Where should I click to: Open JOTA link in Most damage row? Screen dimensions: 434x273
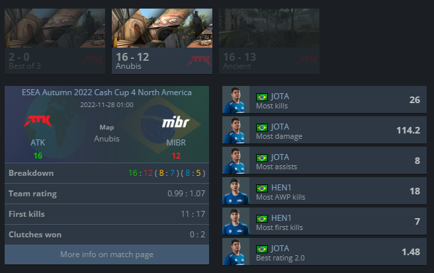click(280, 127)
